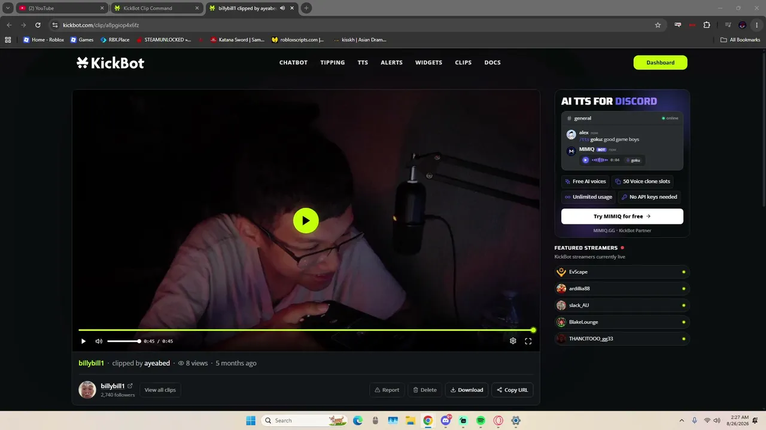
Task: Open DOCS in the navigation bar
Action: pos(493,63)
